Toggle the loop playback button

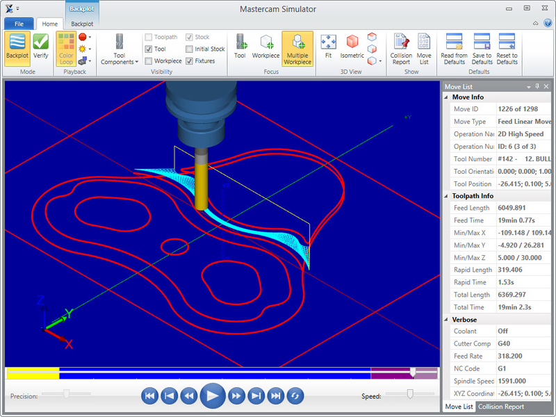coord(295,395)
